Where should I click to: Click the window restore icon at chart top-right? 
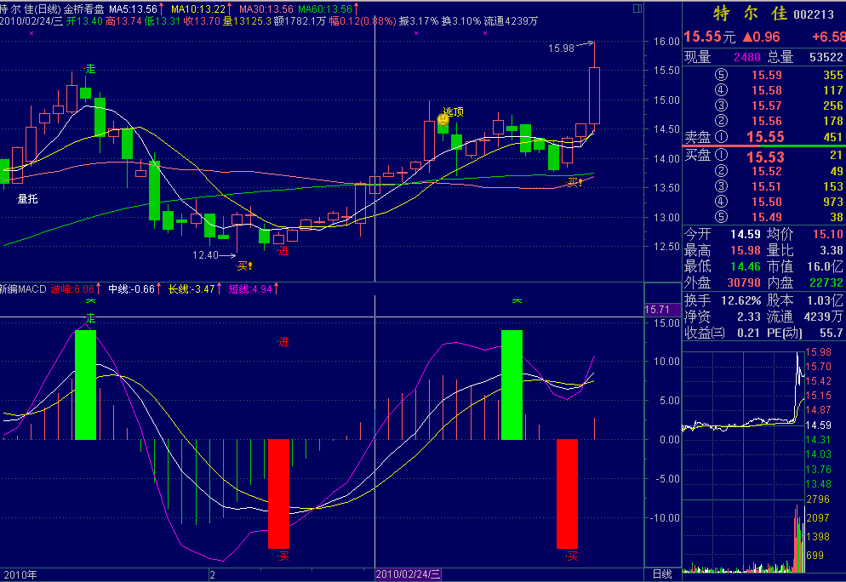coord(638,9)
